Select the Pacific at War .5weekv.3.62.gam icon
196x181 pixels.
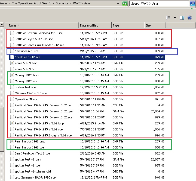(x=12, y=111)
